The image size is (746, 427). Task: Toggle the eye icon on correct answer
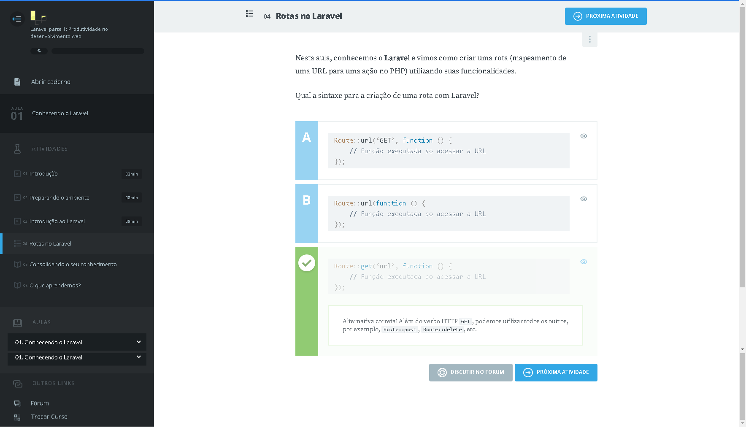point(584,262)
